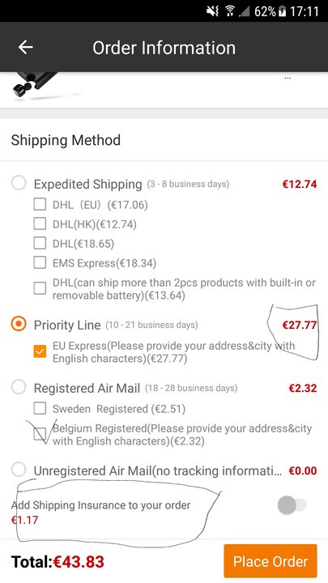Tick the EMS Express checkbox

[x=40, y=262]
